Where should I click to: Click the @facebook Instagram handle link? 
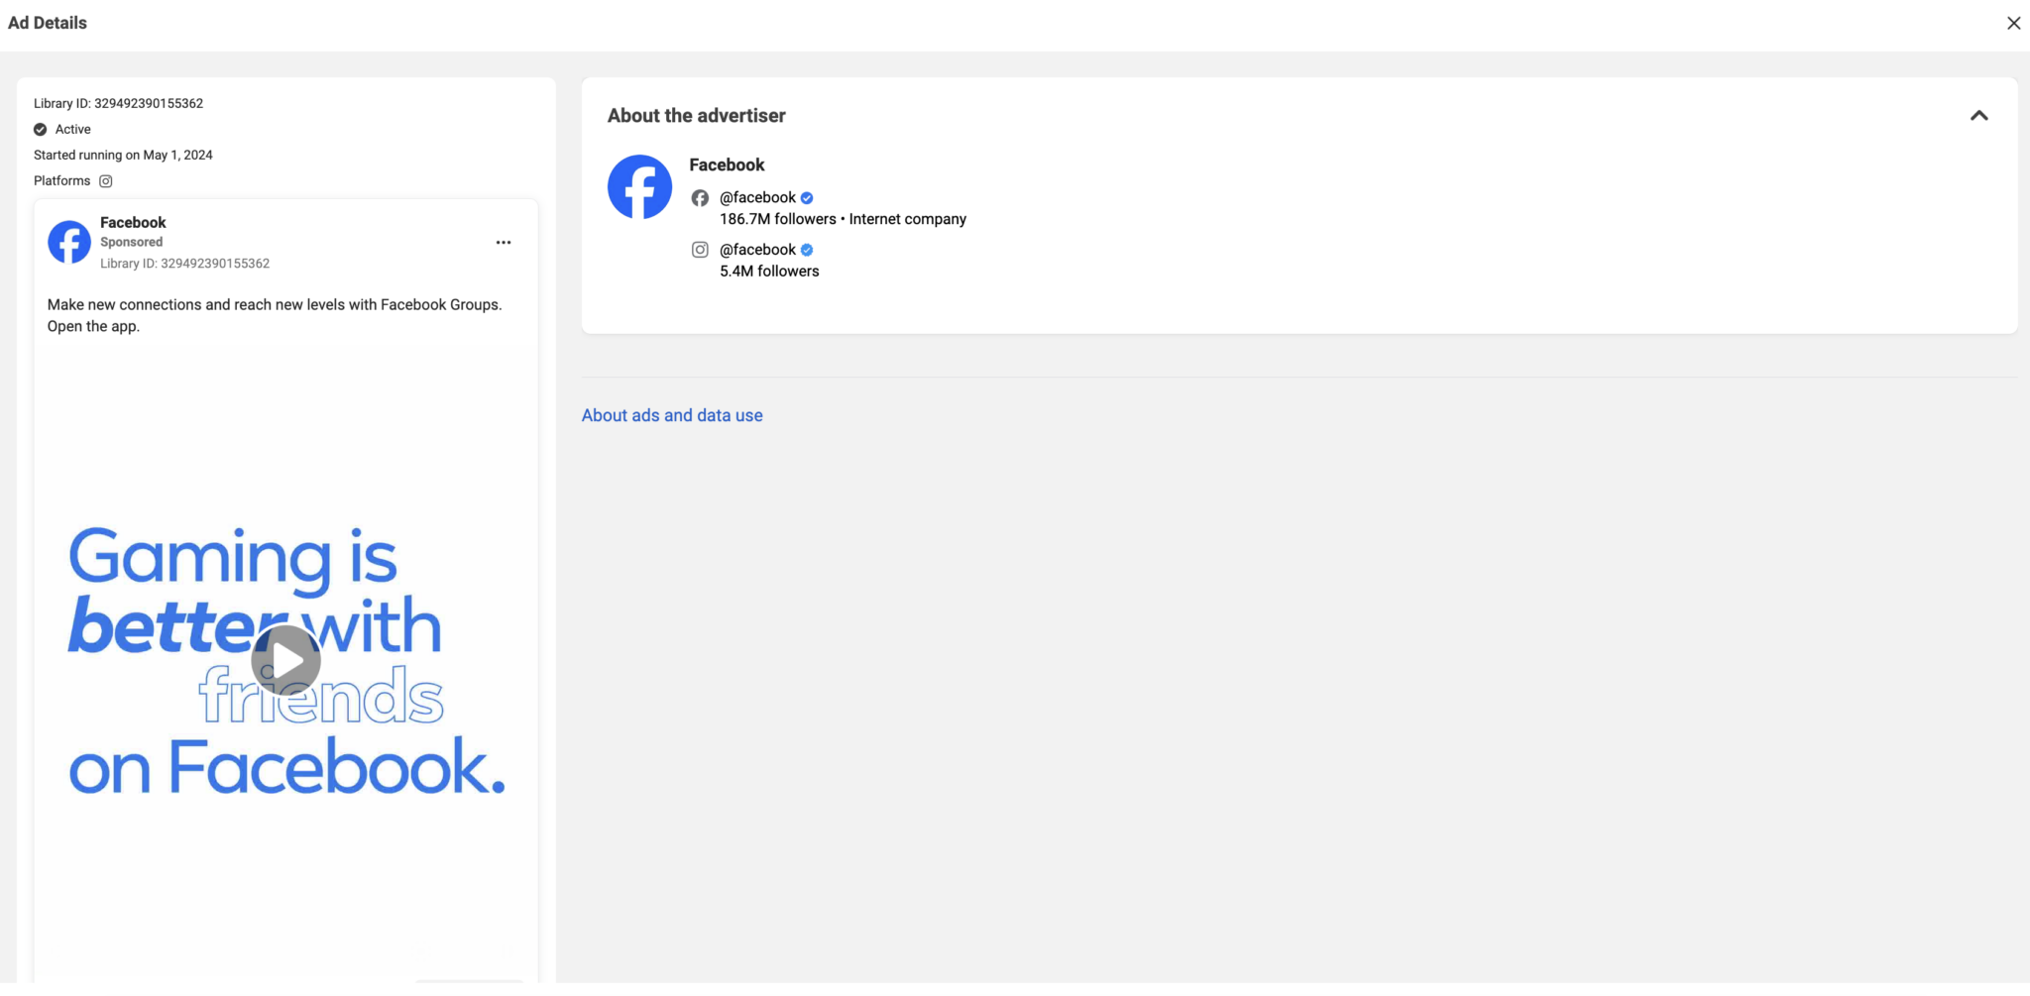point(758,249)
